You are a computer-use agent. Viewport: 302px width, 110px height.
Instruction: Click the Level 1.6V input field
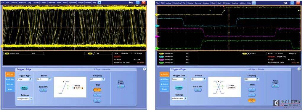[x=78, y=88]
